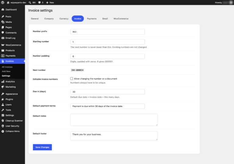Click the Tools wrench icon
Screen dimensions: 234x164
[x=3, y=110]
